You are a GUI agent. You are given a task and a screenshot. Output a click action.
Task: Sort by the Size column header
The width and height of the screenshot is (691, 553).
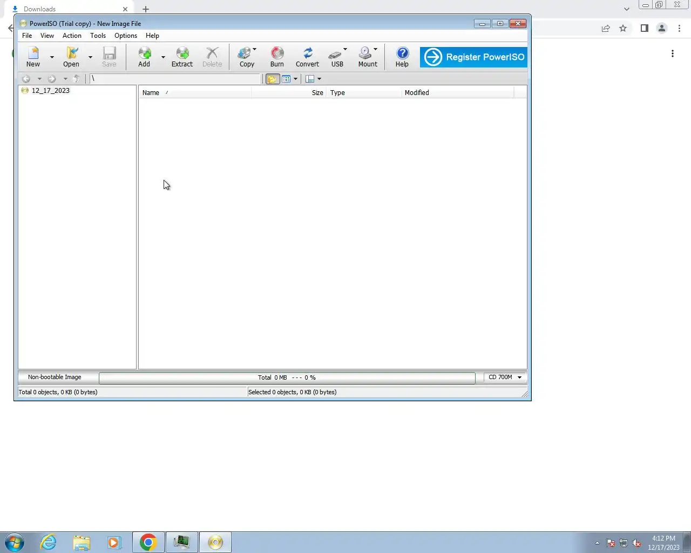[x=289, y=93]
